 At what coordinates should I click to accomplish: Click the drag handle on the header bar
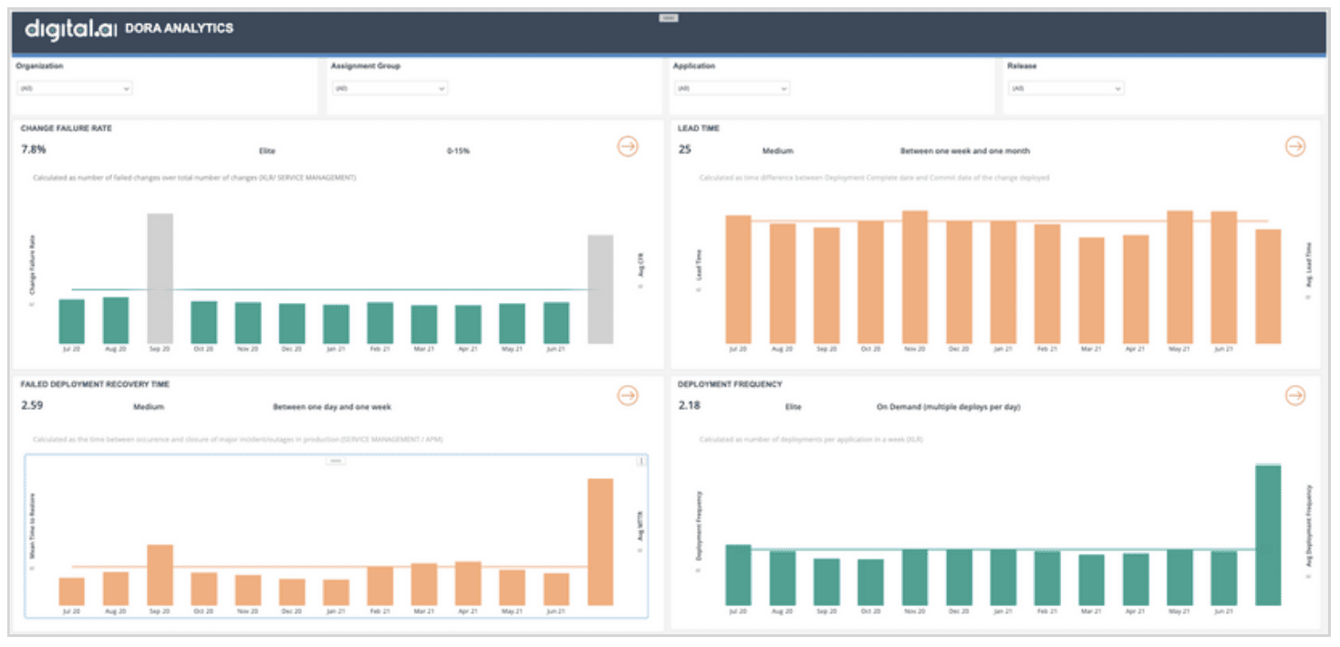click(x=669, y=17)
